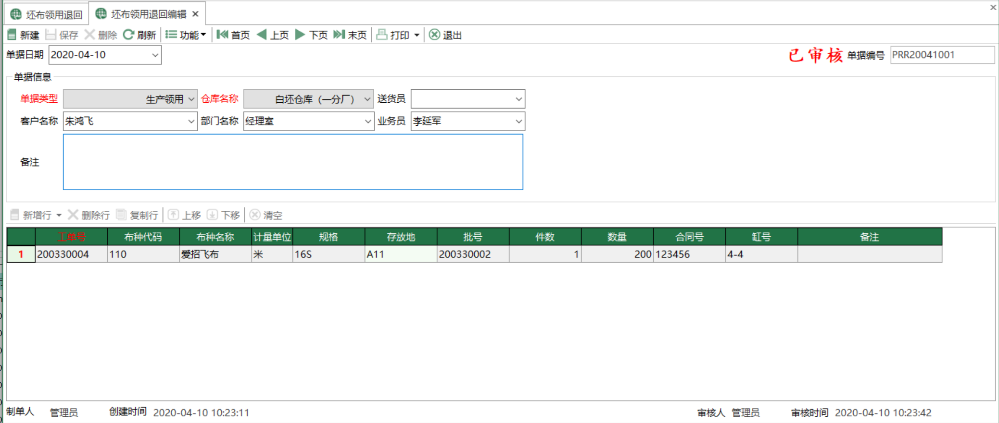Screen dimensions: 999x423
Task: Click the 布种代码 column header
Action: [x=143, y=237]
